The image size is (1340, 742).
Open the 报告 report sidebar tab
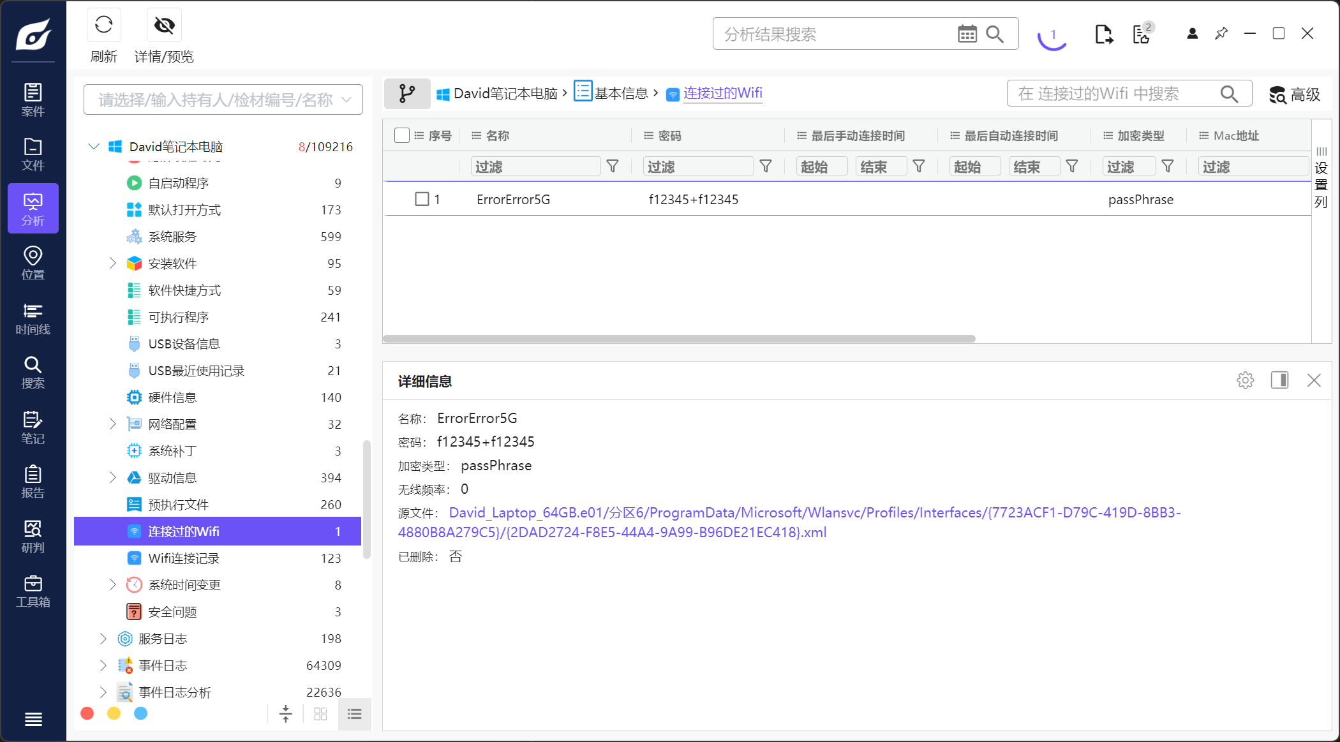point(33,482)
